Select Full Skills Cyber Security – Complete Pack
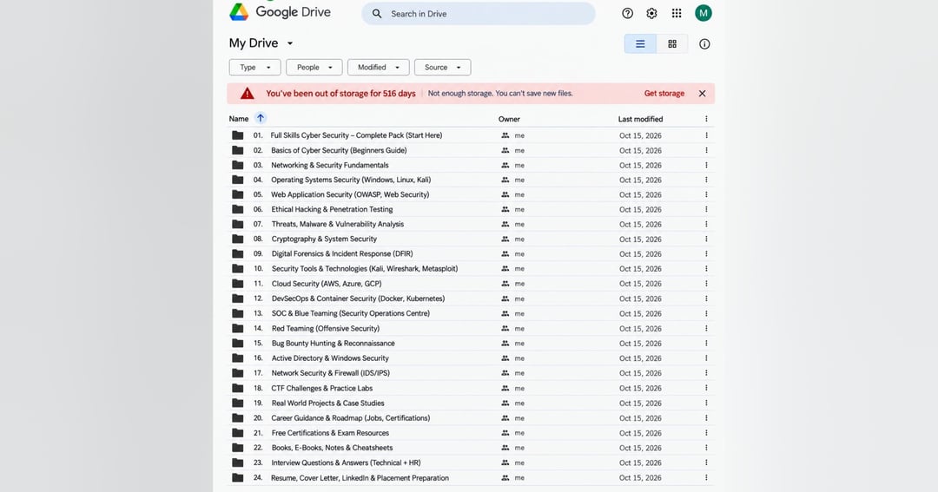The width and height of the screenshot is (938, 492). click(x=356, y=135)
